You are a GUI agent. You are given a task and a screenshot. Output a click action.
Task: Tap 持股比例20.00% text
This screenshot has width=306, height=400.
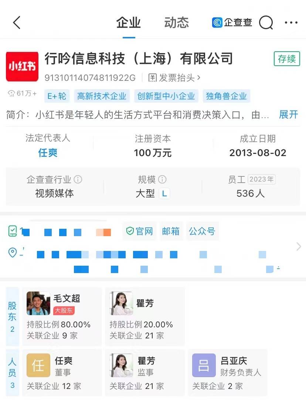141,324
